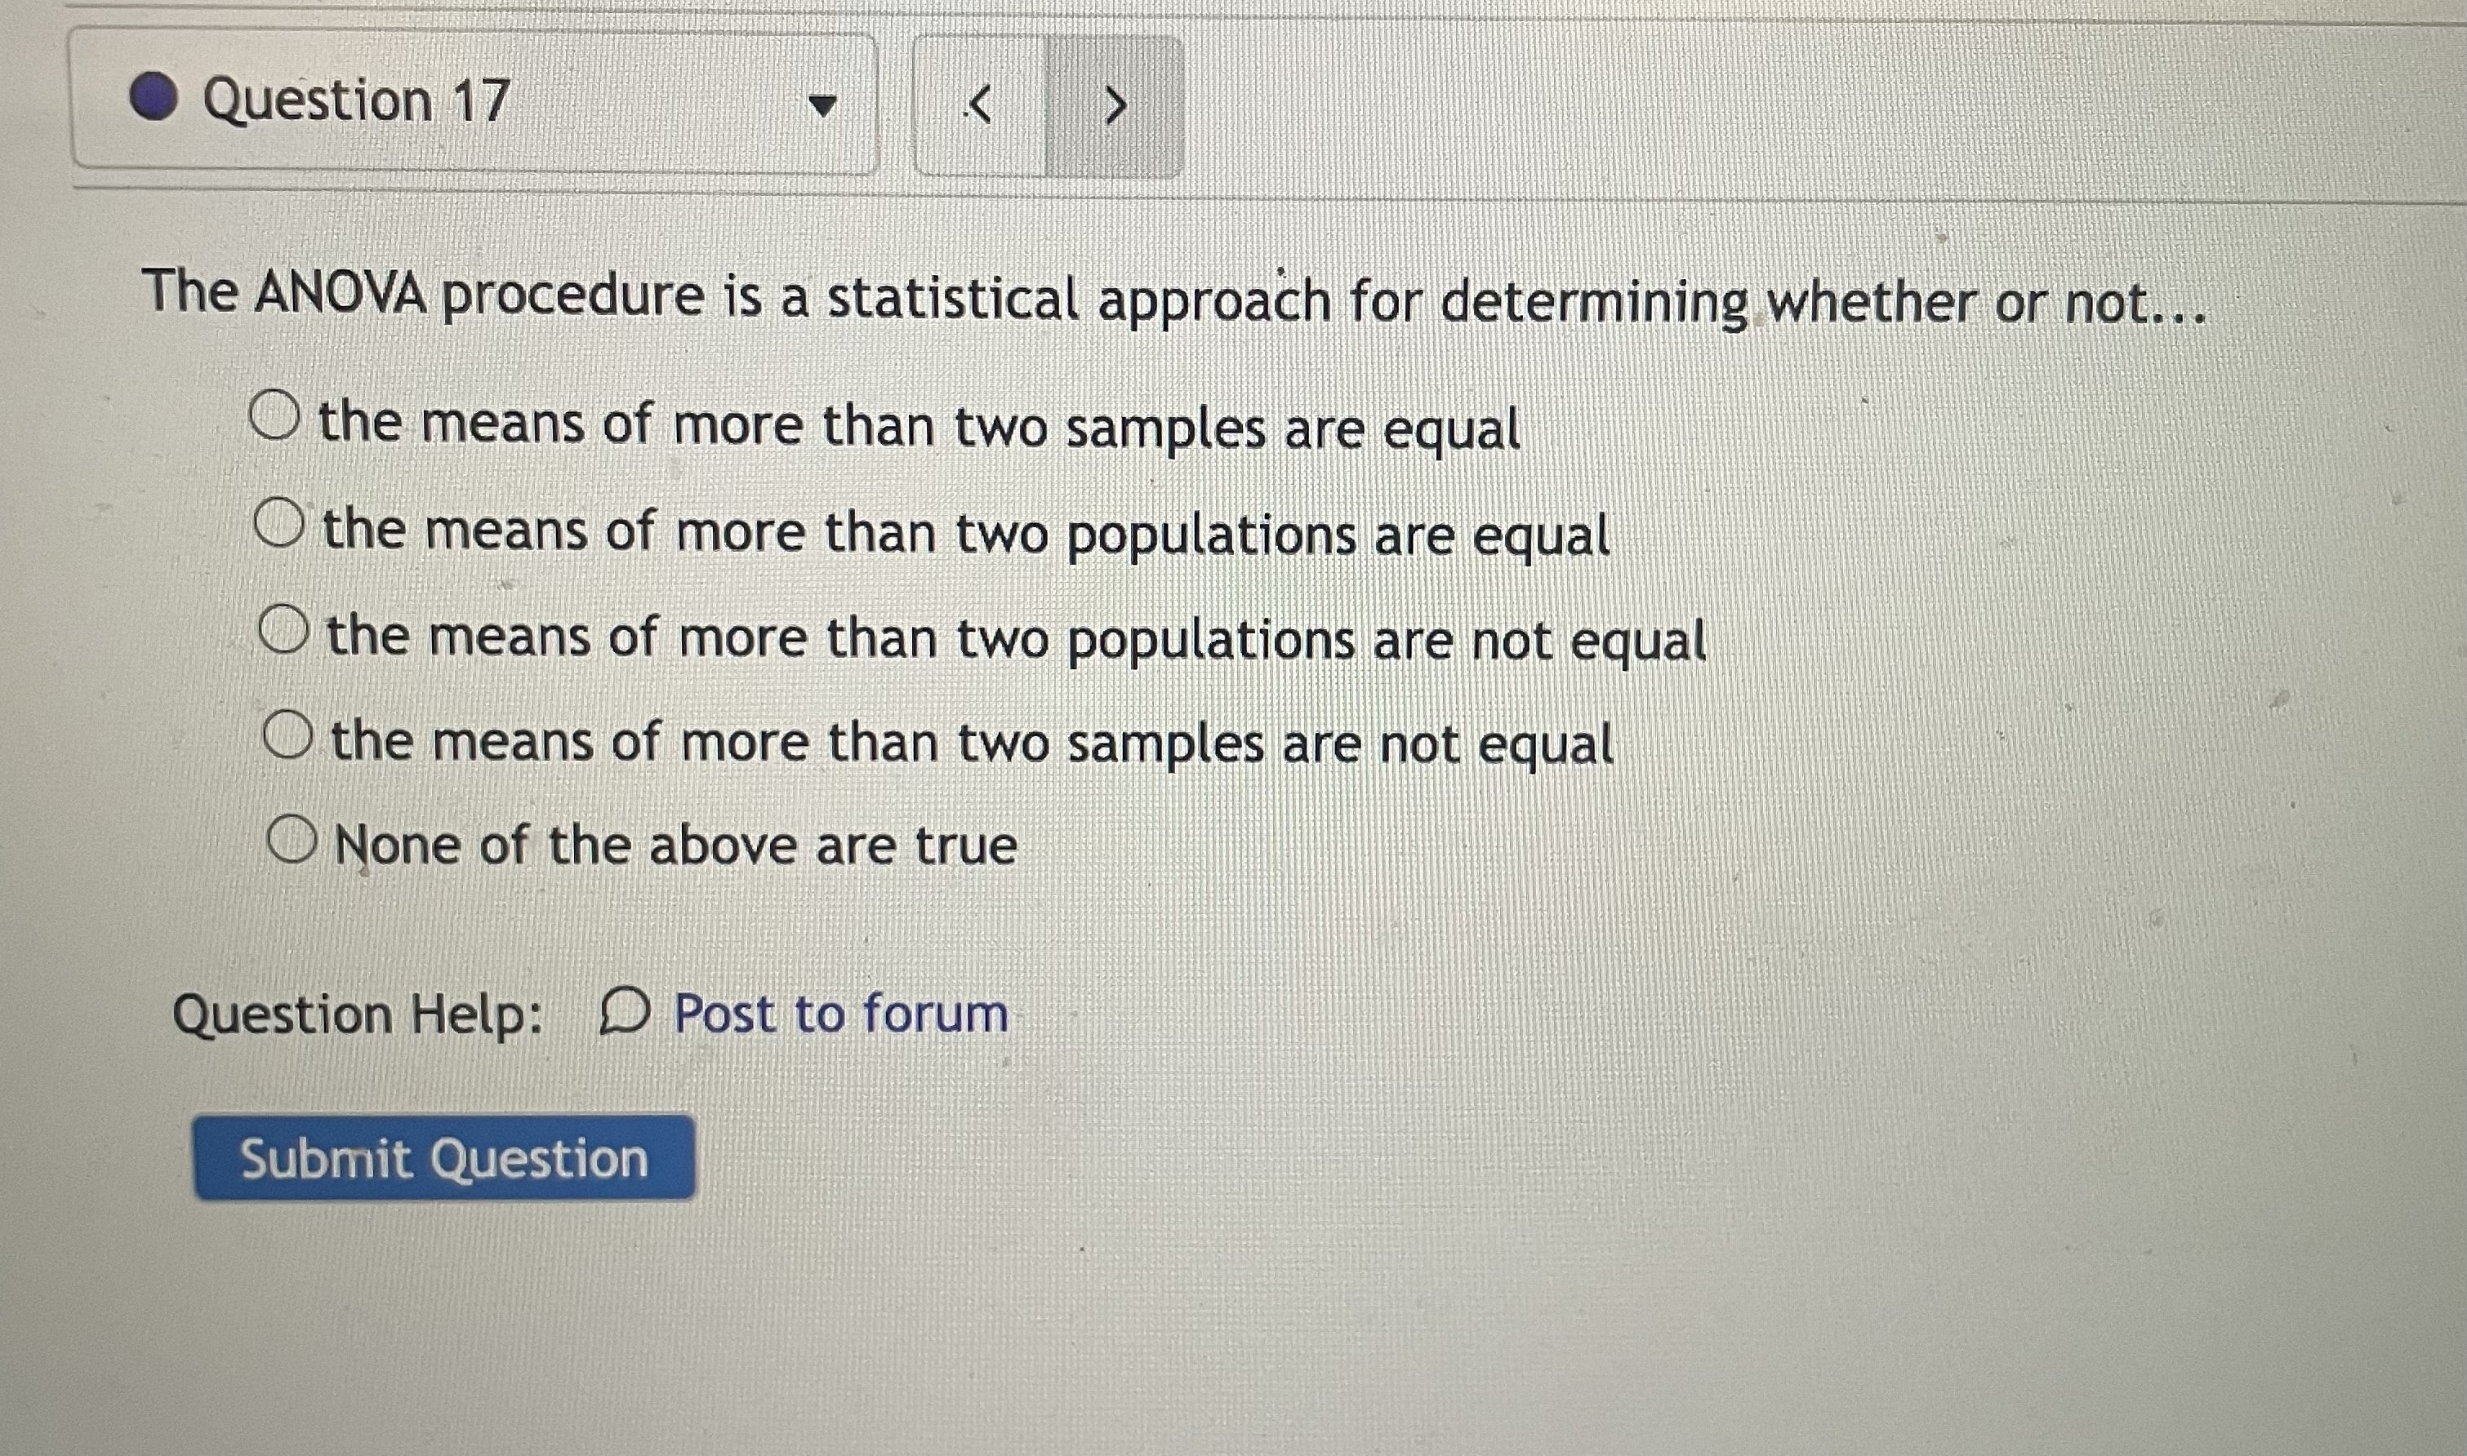
Task: Select None of the above are true
Action: click(x=295, y=839)
